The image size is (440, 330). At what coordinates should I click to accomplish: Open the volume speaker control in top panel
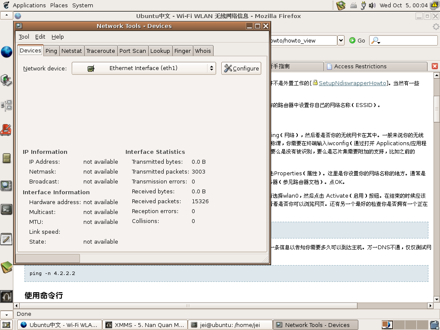(373, 5)
